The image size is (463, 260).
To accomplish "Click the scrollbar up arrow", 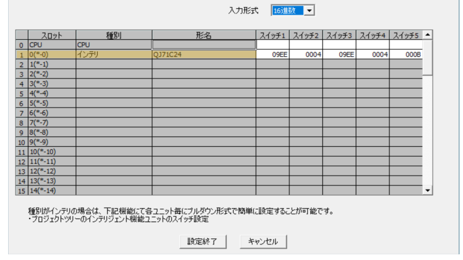I will coord(428,35).
